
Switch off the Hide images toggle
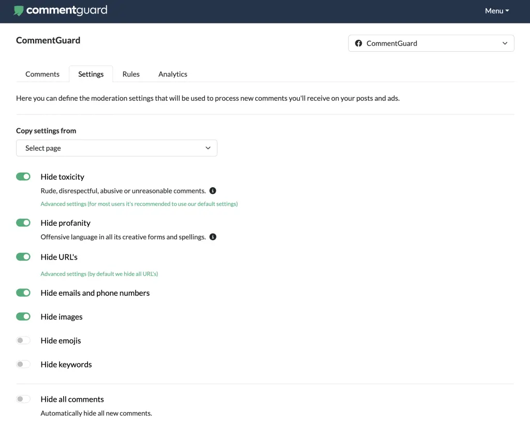(23, 316)
